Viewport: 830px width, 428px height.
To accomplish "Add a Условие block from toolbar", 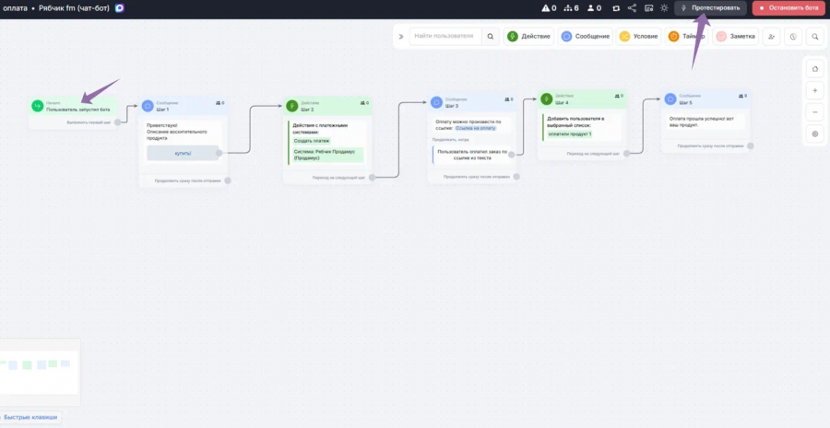I will 639,37.
